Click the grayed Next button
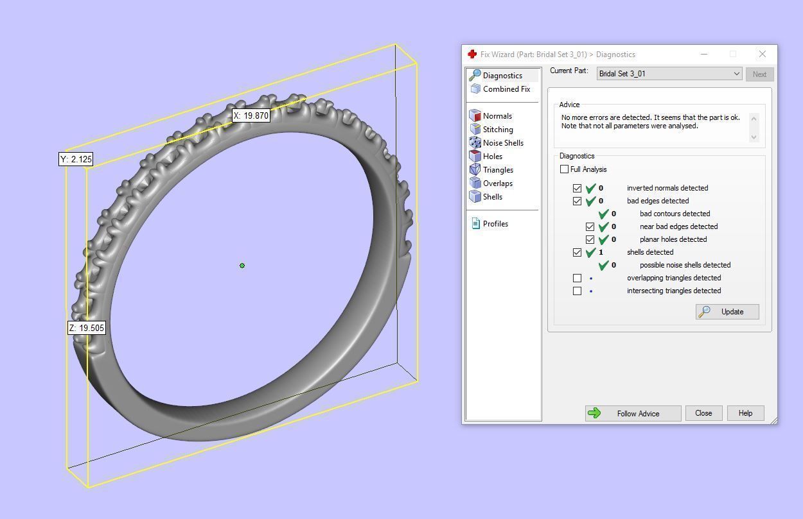Image resolution: width=803 pixels, height=519 pixels. [x=759, y=74]
